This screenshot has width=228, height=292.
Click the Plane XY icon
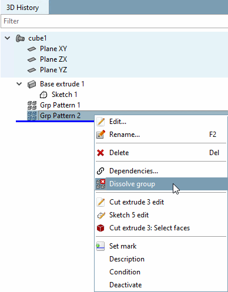(x=32, y=49)
